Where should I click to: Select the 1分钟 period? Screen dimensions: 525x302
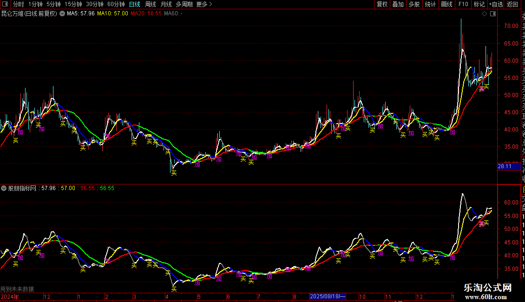(35, 4)
